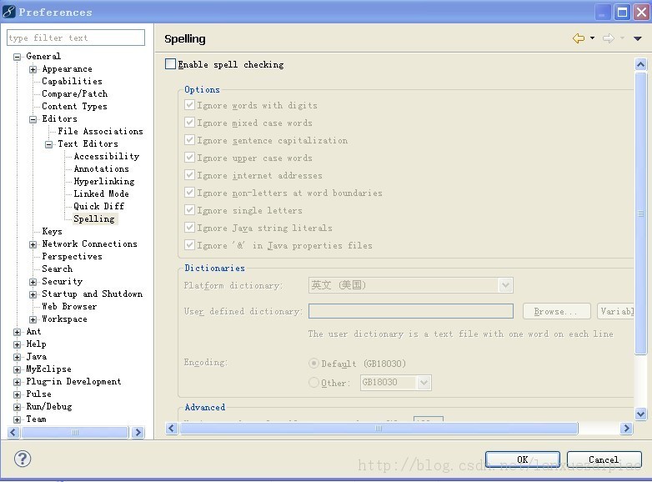The height and width of the screenshot is (482, 652).
Task: Expand the Appearance tree node
Action: pyautogui.click(x=33, y=69)
